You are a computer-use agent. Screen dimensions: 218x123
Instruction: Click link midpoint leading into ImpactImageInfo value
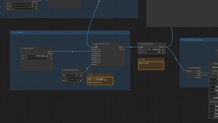coord(176,59)
